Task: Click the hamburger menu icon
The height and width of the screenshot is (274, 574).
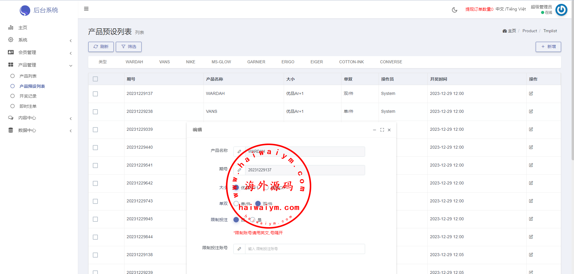Action: 86,9
